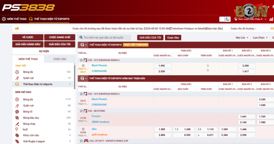Switch to the Môn Thể Thao sidebar tab
The height and width of the screenshot is (144, 274).
coord(28,59)
